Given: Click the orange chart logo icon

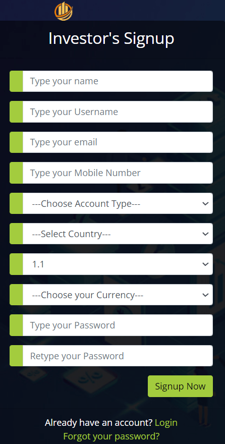Looking at the screenshot, I should coord(64,11).
